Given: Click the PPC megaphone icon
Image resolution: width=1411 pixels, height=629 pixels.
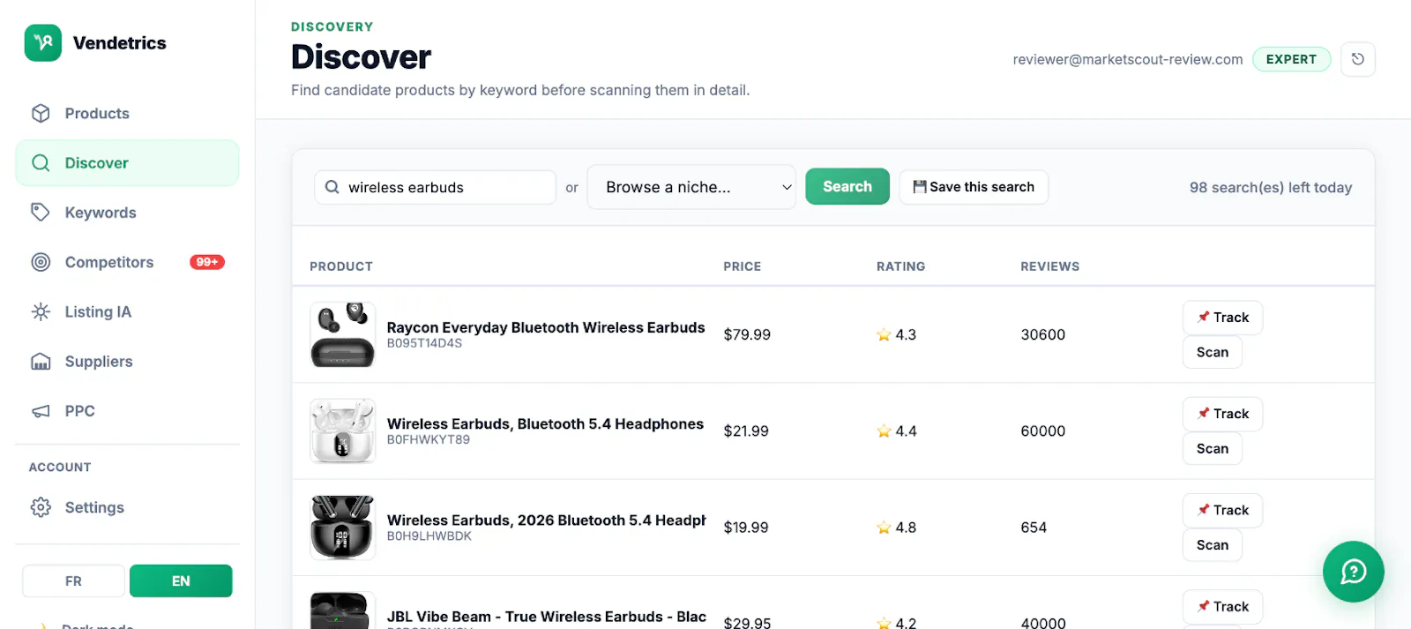Looking at the screenshot, I should point(41,410).
